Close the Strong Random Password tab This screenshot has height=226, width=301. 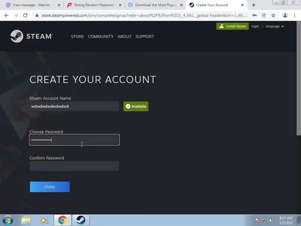(x=120, y=5)
